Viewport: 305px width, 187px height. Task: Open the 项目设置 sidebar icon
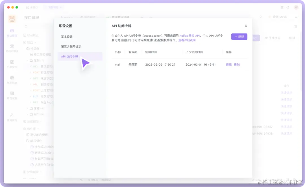click(12, 96)
